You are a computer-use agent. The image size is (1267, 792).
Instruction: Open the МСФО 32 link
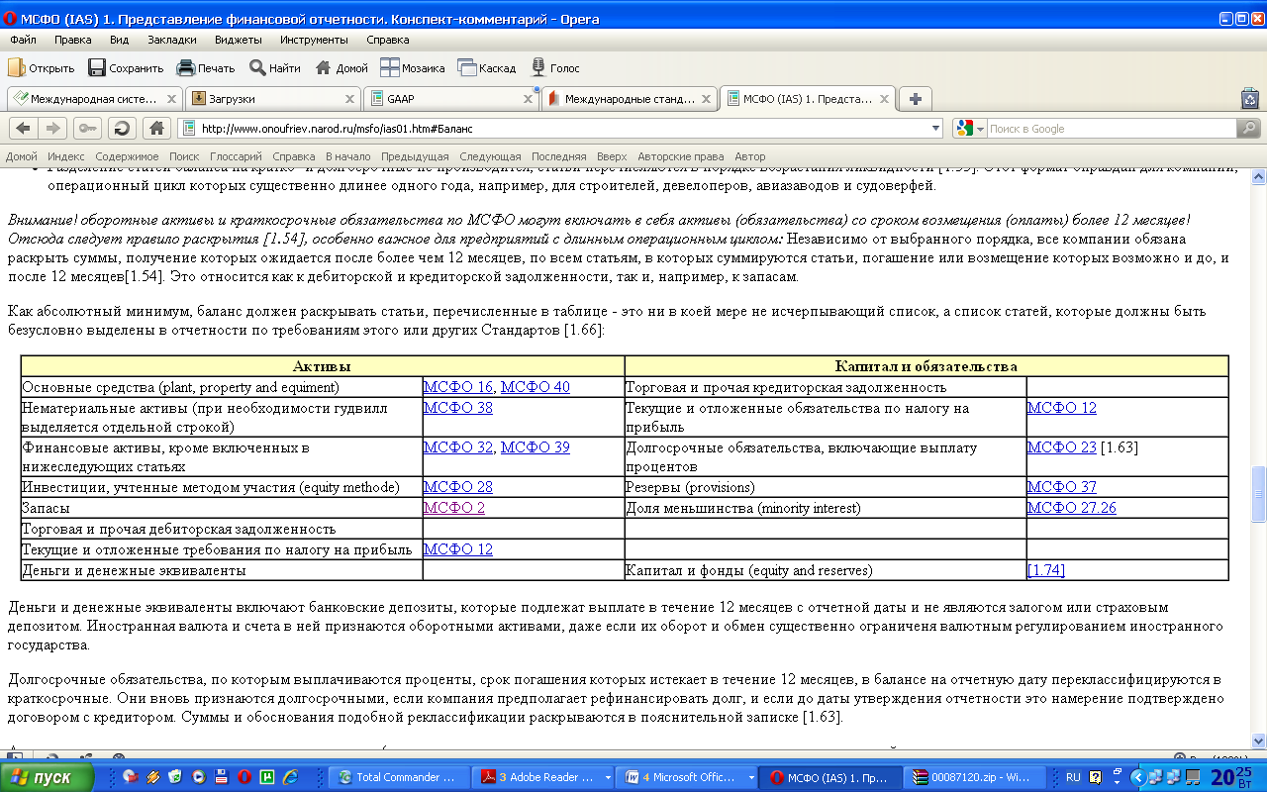[x=458, y=446]
